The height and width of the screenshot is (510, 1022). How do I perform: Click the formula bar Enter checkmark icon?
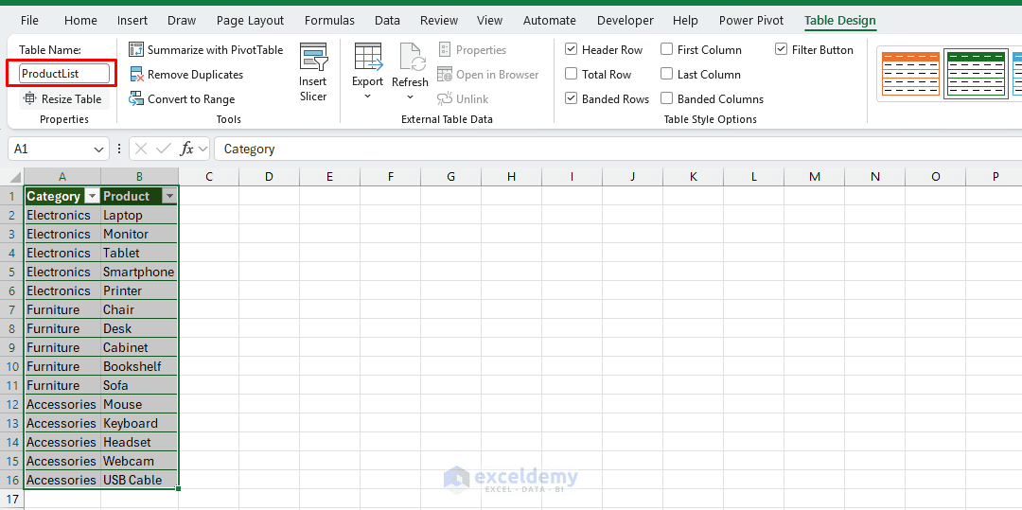[164, 149]
